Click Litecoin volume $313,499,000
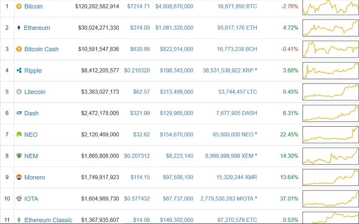The height and width of the screenshot is (224, 359). pos(177,91)
